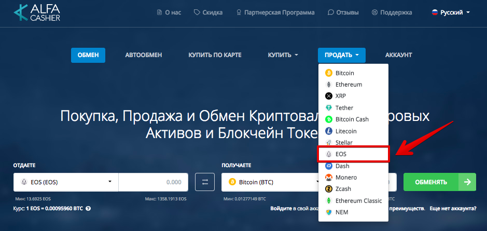
Task: Pick Ethereum Classic from the menu
Action: point(353,201)
